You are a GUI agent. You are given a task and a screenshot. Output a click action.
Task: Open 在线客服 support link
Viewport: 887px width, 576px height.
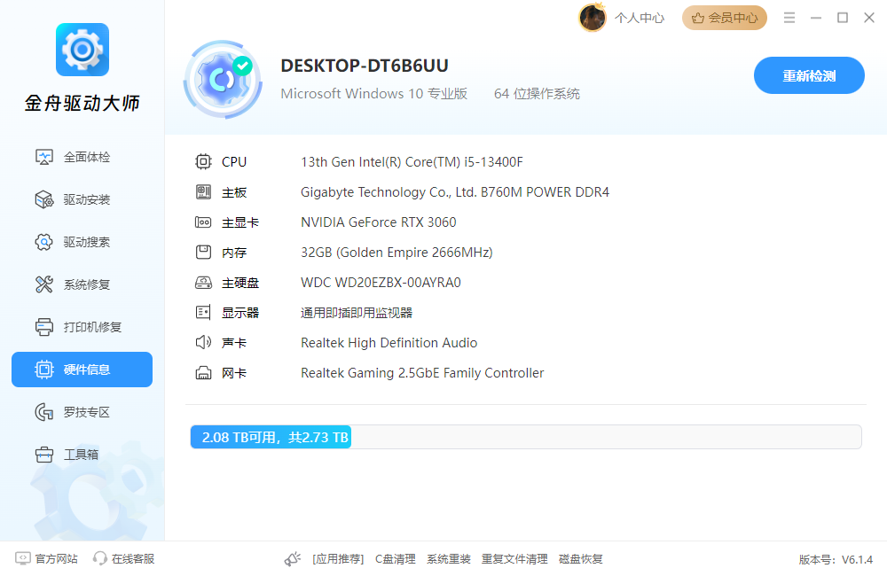point(124,558)
